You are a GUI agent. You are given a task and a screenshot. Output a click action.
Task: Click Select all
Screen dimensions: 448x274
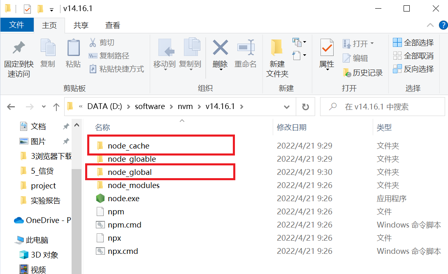click(x=413, y=42)
